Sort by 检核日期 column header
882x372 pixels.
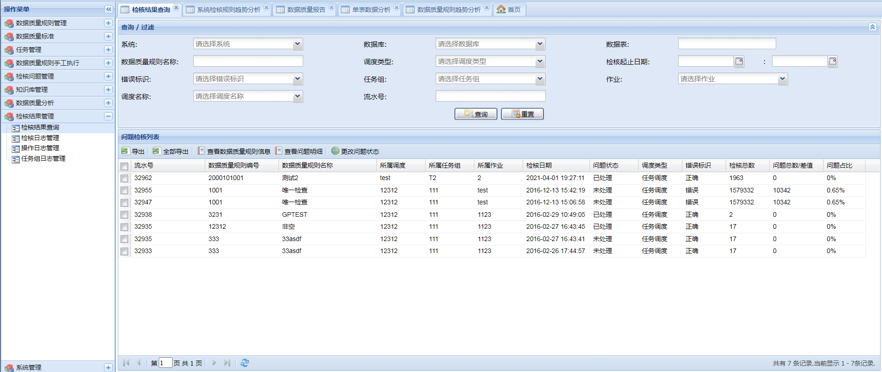(556, 165)
